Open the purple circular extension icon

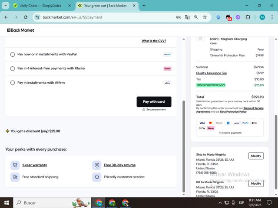238,17
